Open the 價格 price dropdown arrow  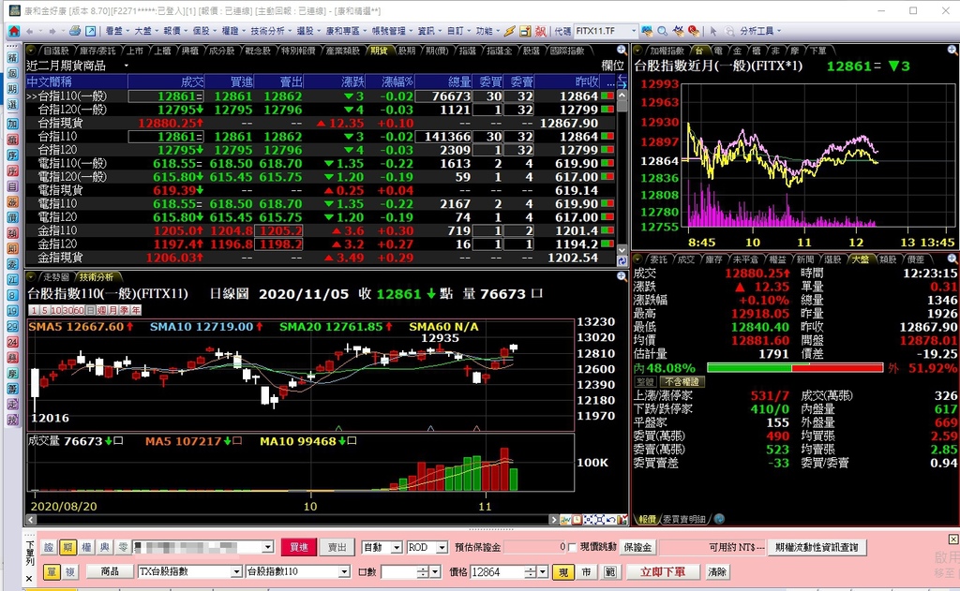click(x=543, y=572)
